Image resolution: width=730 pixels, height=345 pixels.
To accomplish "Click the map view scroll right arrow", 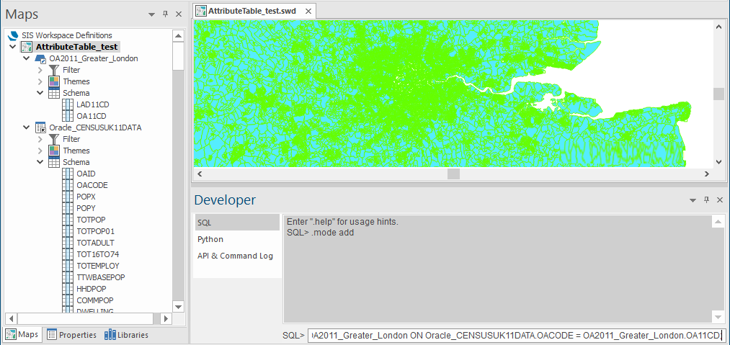I will click(x=707, y=174).
